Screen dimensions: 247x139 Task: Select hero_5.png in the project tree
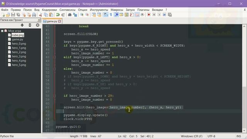pos(19,65)
